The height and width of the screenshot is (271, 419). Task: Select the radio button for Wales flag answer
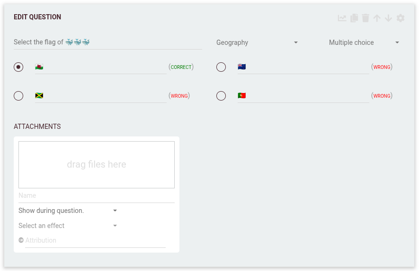[x=18, y=67]
